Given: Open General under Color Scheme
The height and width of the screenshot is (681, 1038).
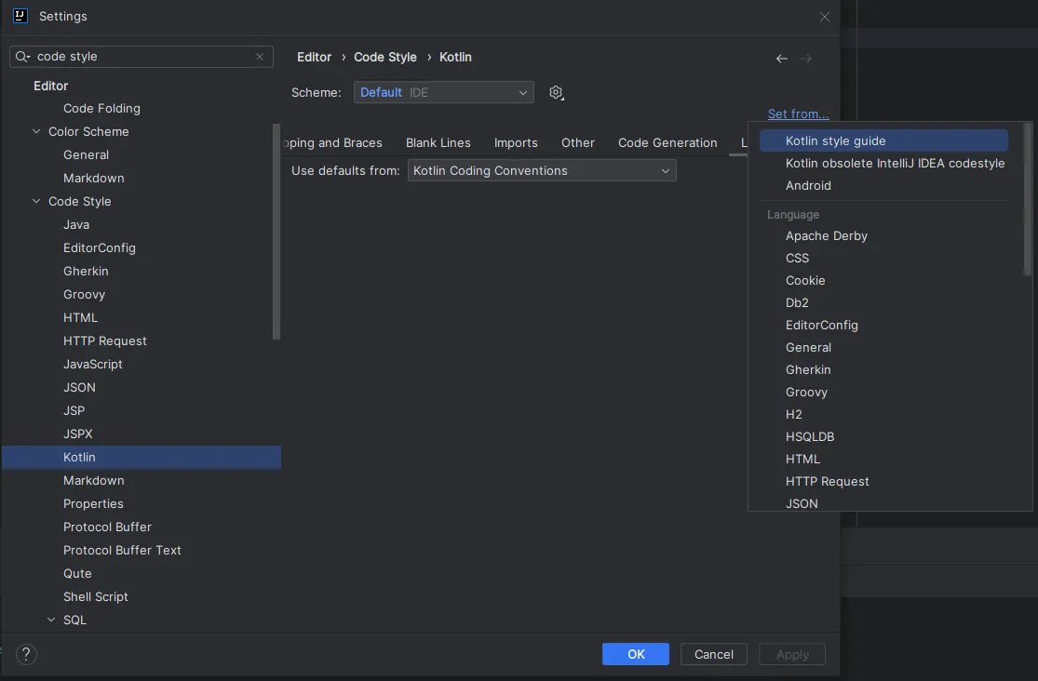Looking at the screenshot, I should click(x=141, y=154).
